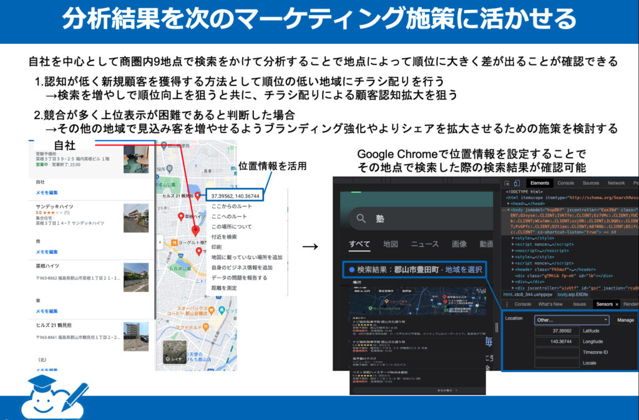Collapse the side panel using map-edge arrow
639x420 pixels.
tap(159, 243)
